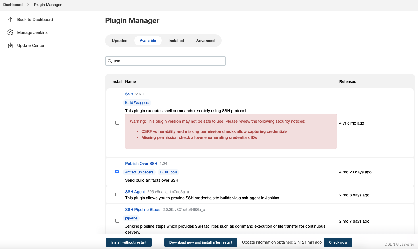
Task: Click the '2 mo 7 days ago' release date
Action: (354, 221)
